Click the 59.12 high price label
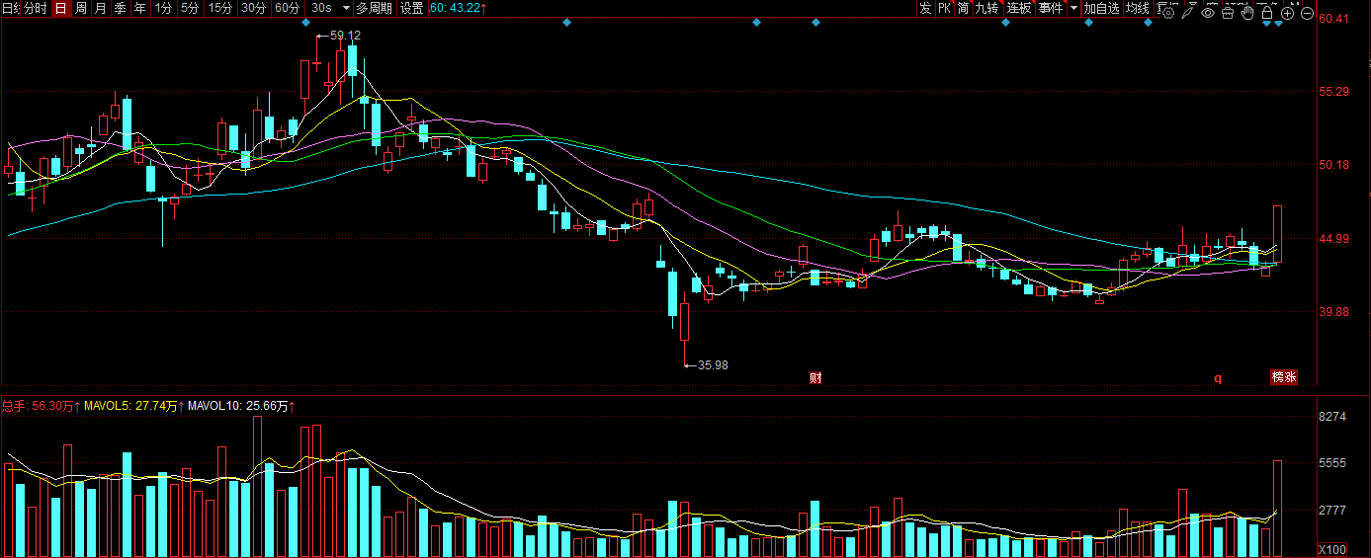Viewport: 1371px width, 558px height. click(x=345, y=35)
